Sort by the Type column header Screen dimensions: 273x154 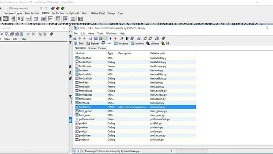click(x=112, y=53)
